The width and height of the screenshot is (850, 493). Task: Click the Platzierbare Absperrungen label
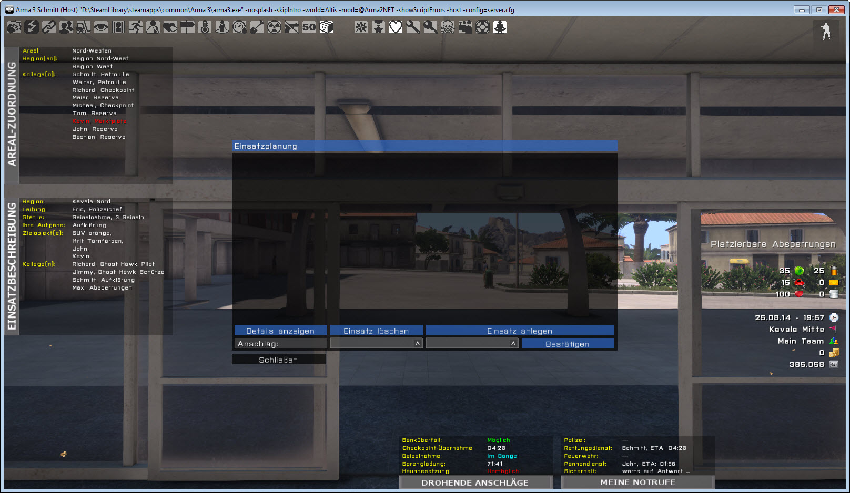pyautogui.click(x=773, y=244)
